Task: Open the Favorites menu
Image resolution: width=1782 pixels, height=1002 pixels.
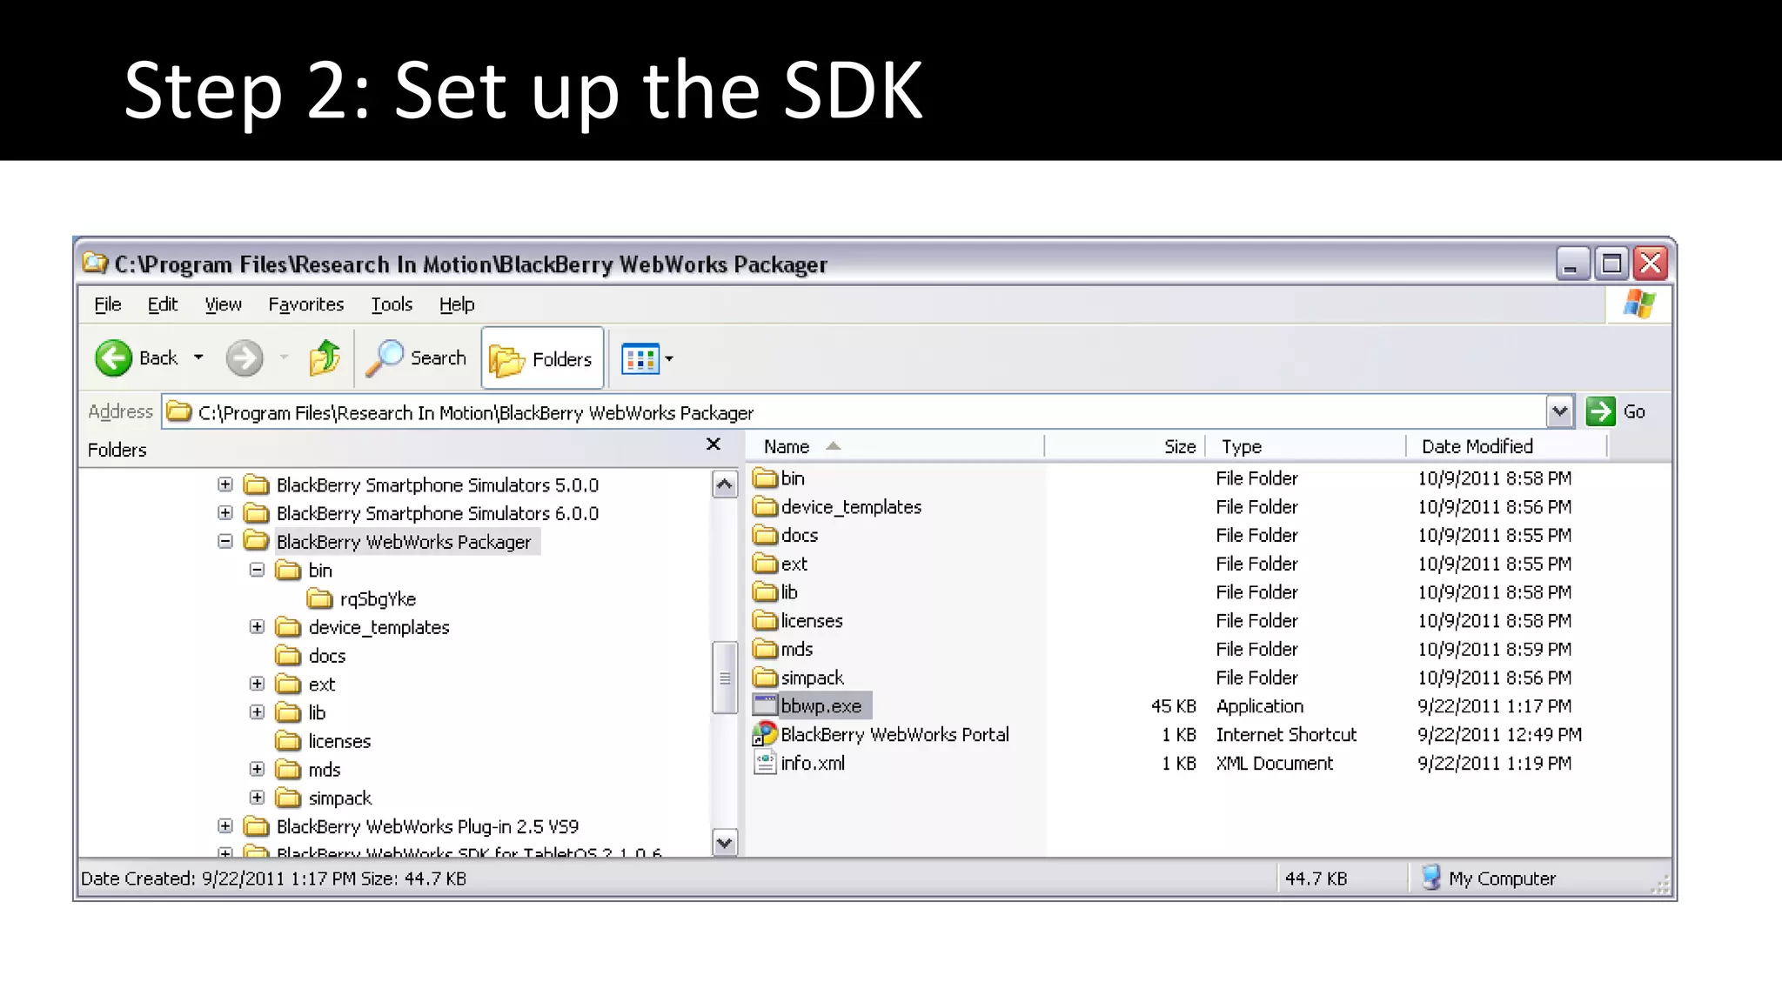Action: [305, 304]
